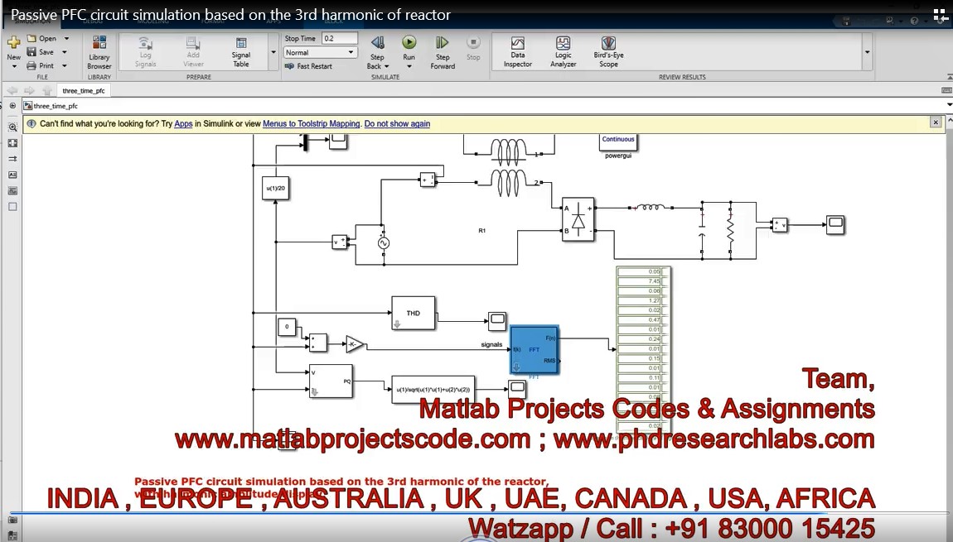Image resolution: width=953 pixels, height=542 pixels.
Task: Toggle Fast Restart
Action: click(309, 66)
